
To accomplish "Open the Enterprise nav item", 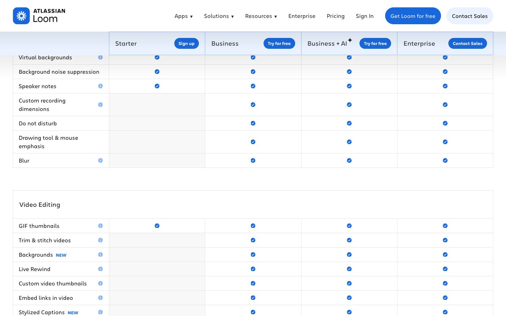I will 302,16.
